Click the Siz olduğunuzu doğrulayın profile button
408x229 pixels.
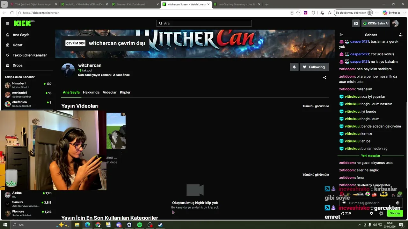point(353,13)
